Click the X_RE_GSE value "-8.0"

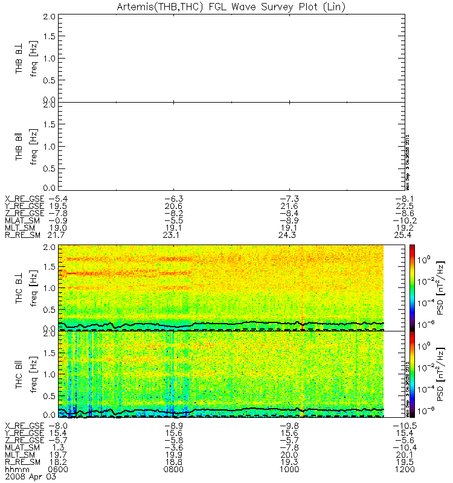click(58, 426)
